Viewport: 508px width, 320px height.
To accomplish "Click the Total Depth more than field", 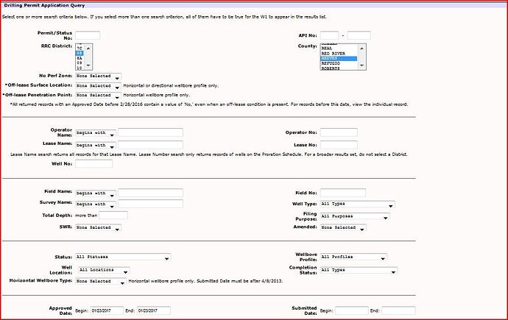I will click(113, 215).
